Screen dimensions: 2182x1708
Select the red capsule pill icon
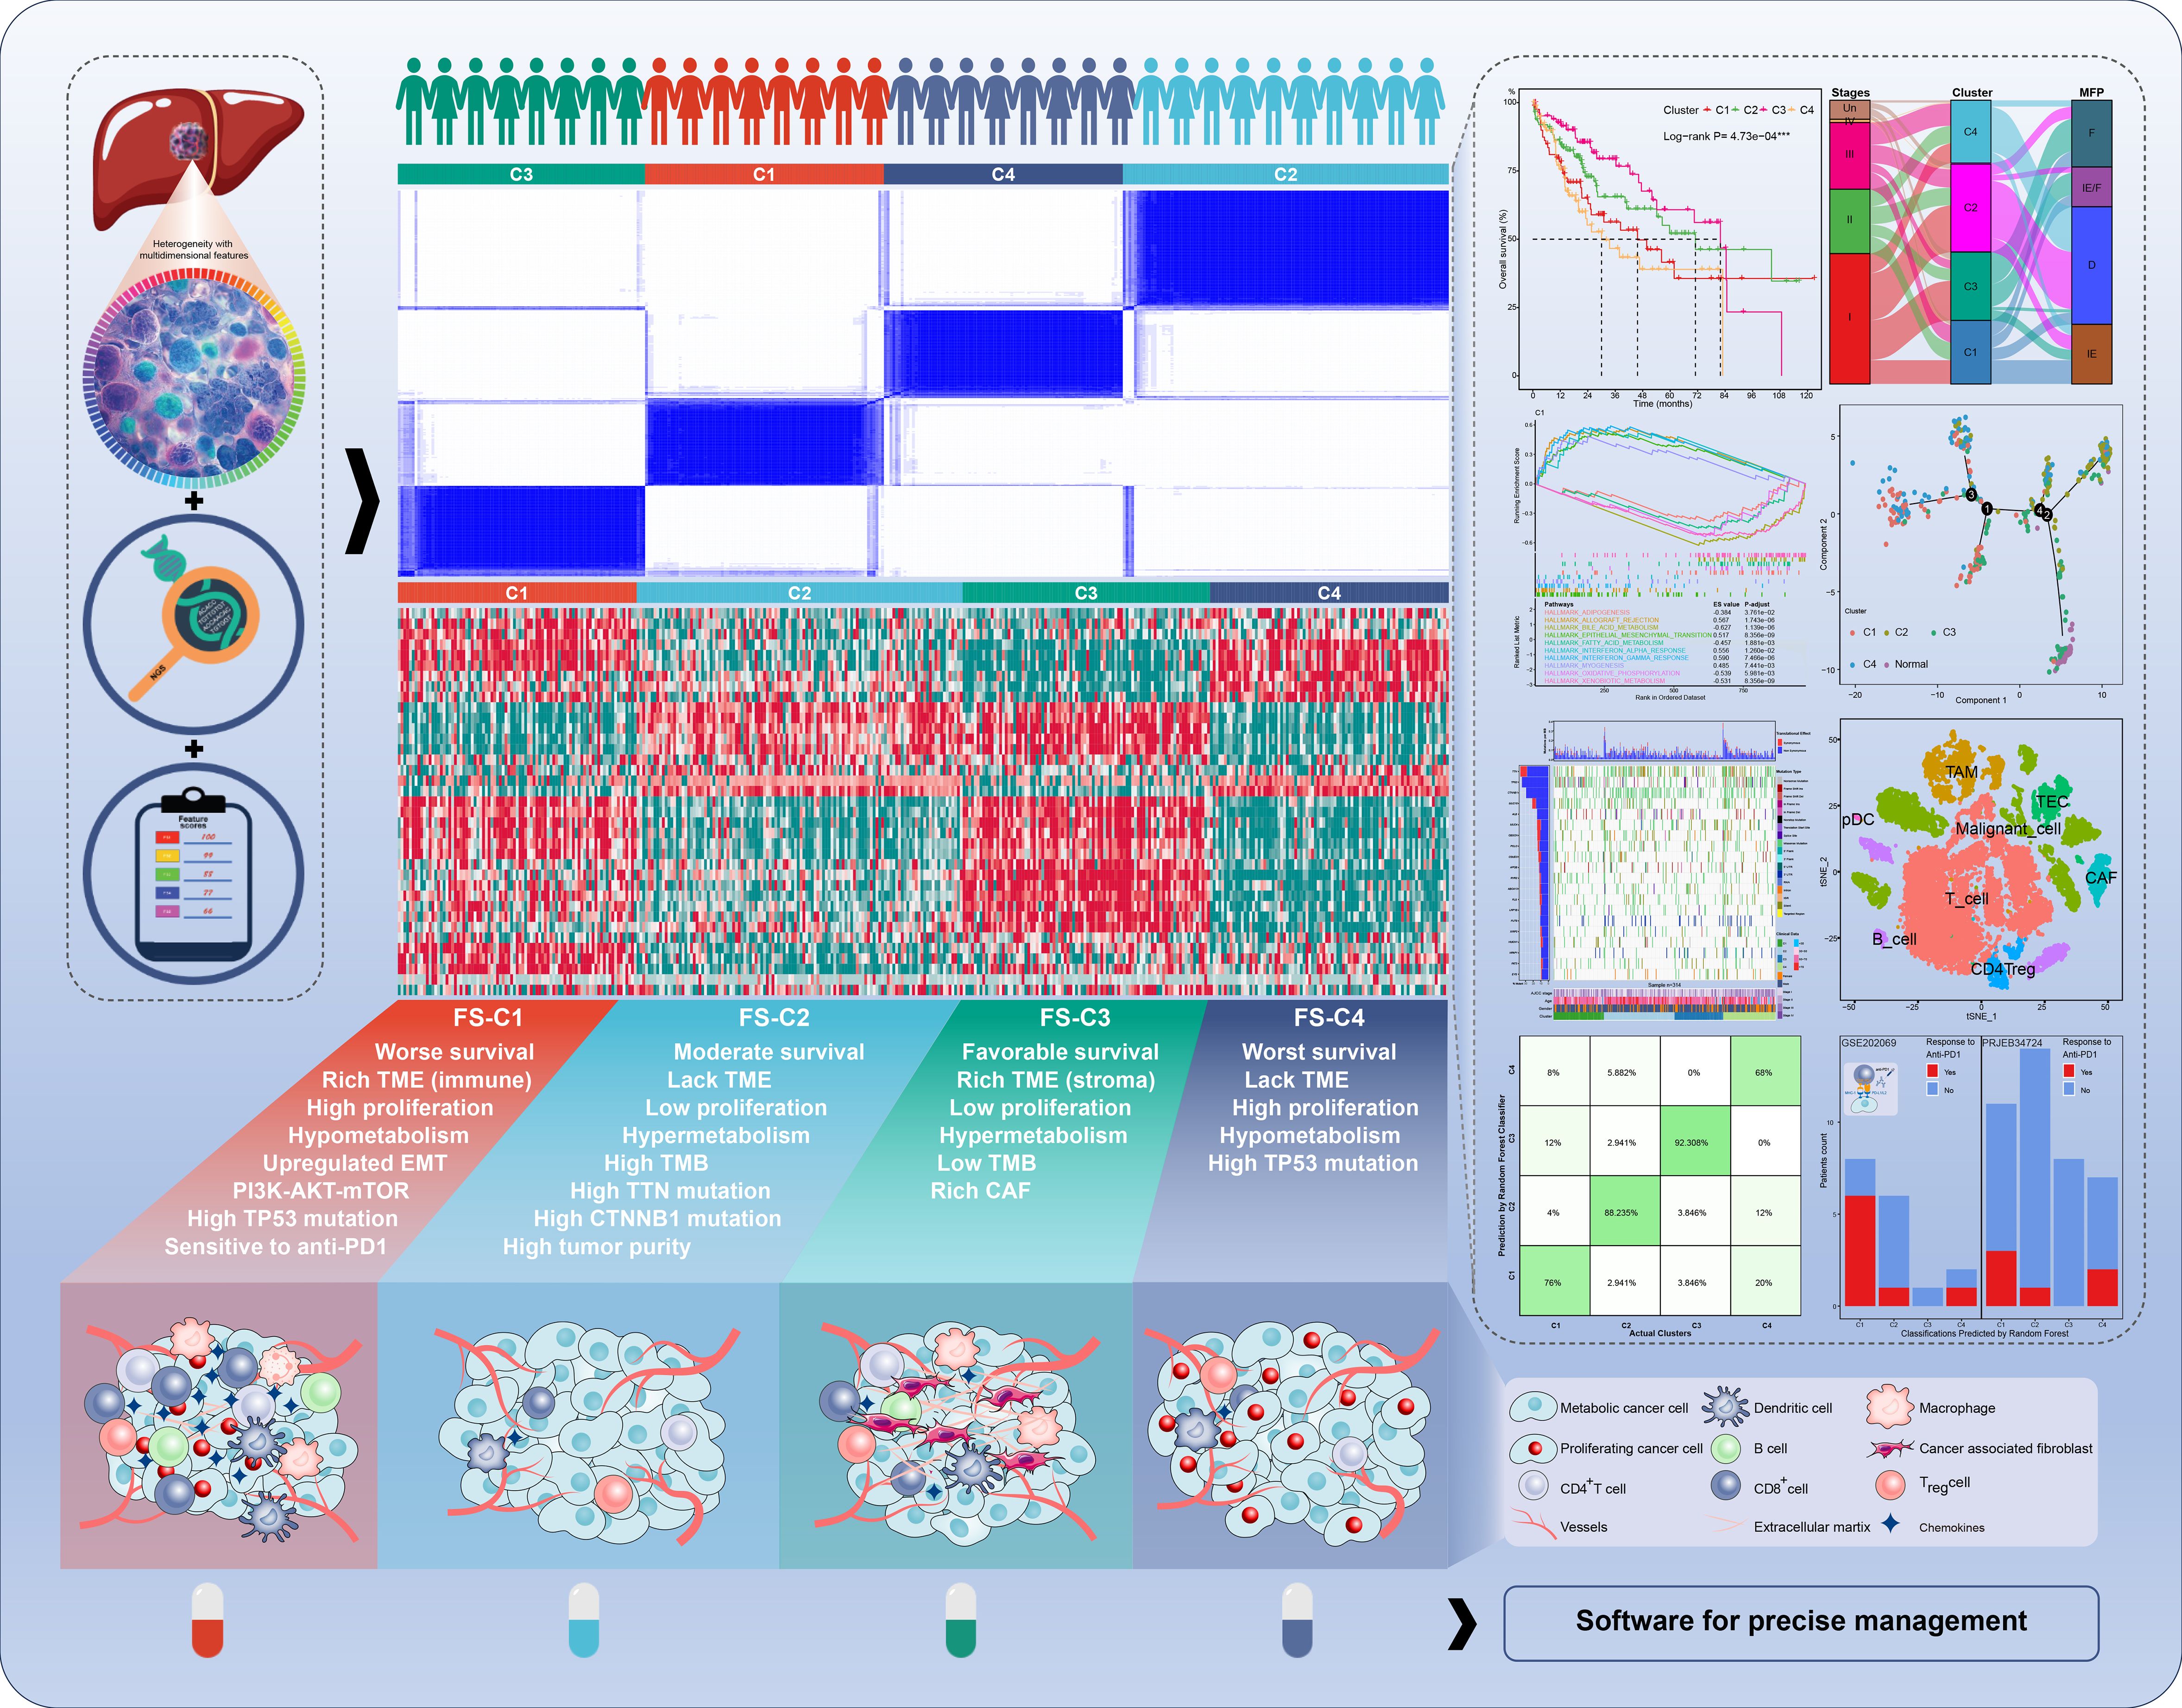pos(208,1620)
